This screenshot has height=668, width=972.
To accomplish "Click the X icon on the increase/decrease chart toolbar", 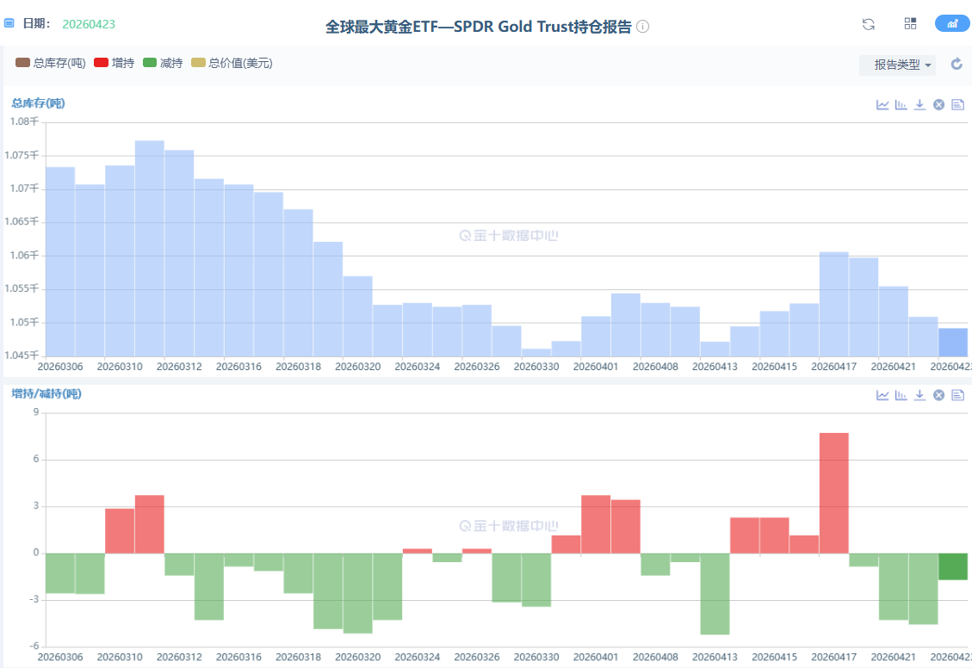I will [x=938, y=395].
